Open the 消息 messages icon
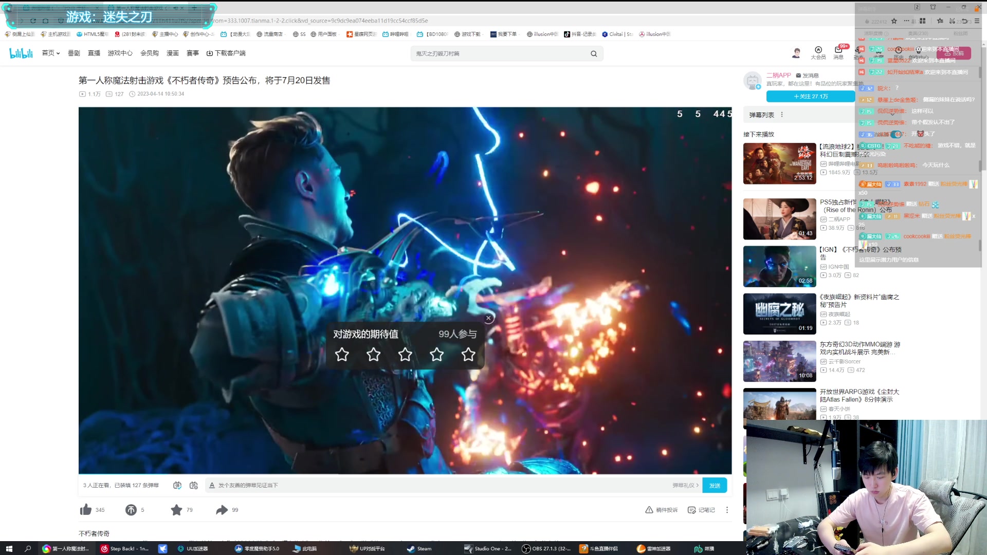987x555 pixels. point(838,52)
